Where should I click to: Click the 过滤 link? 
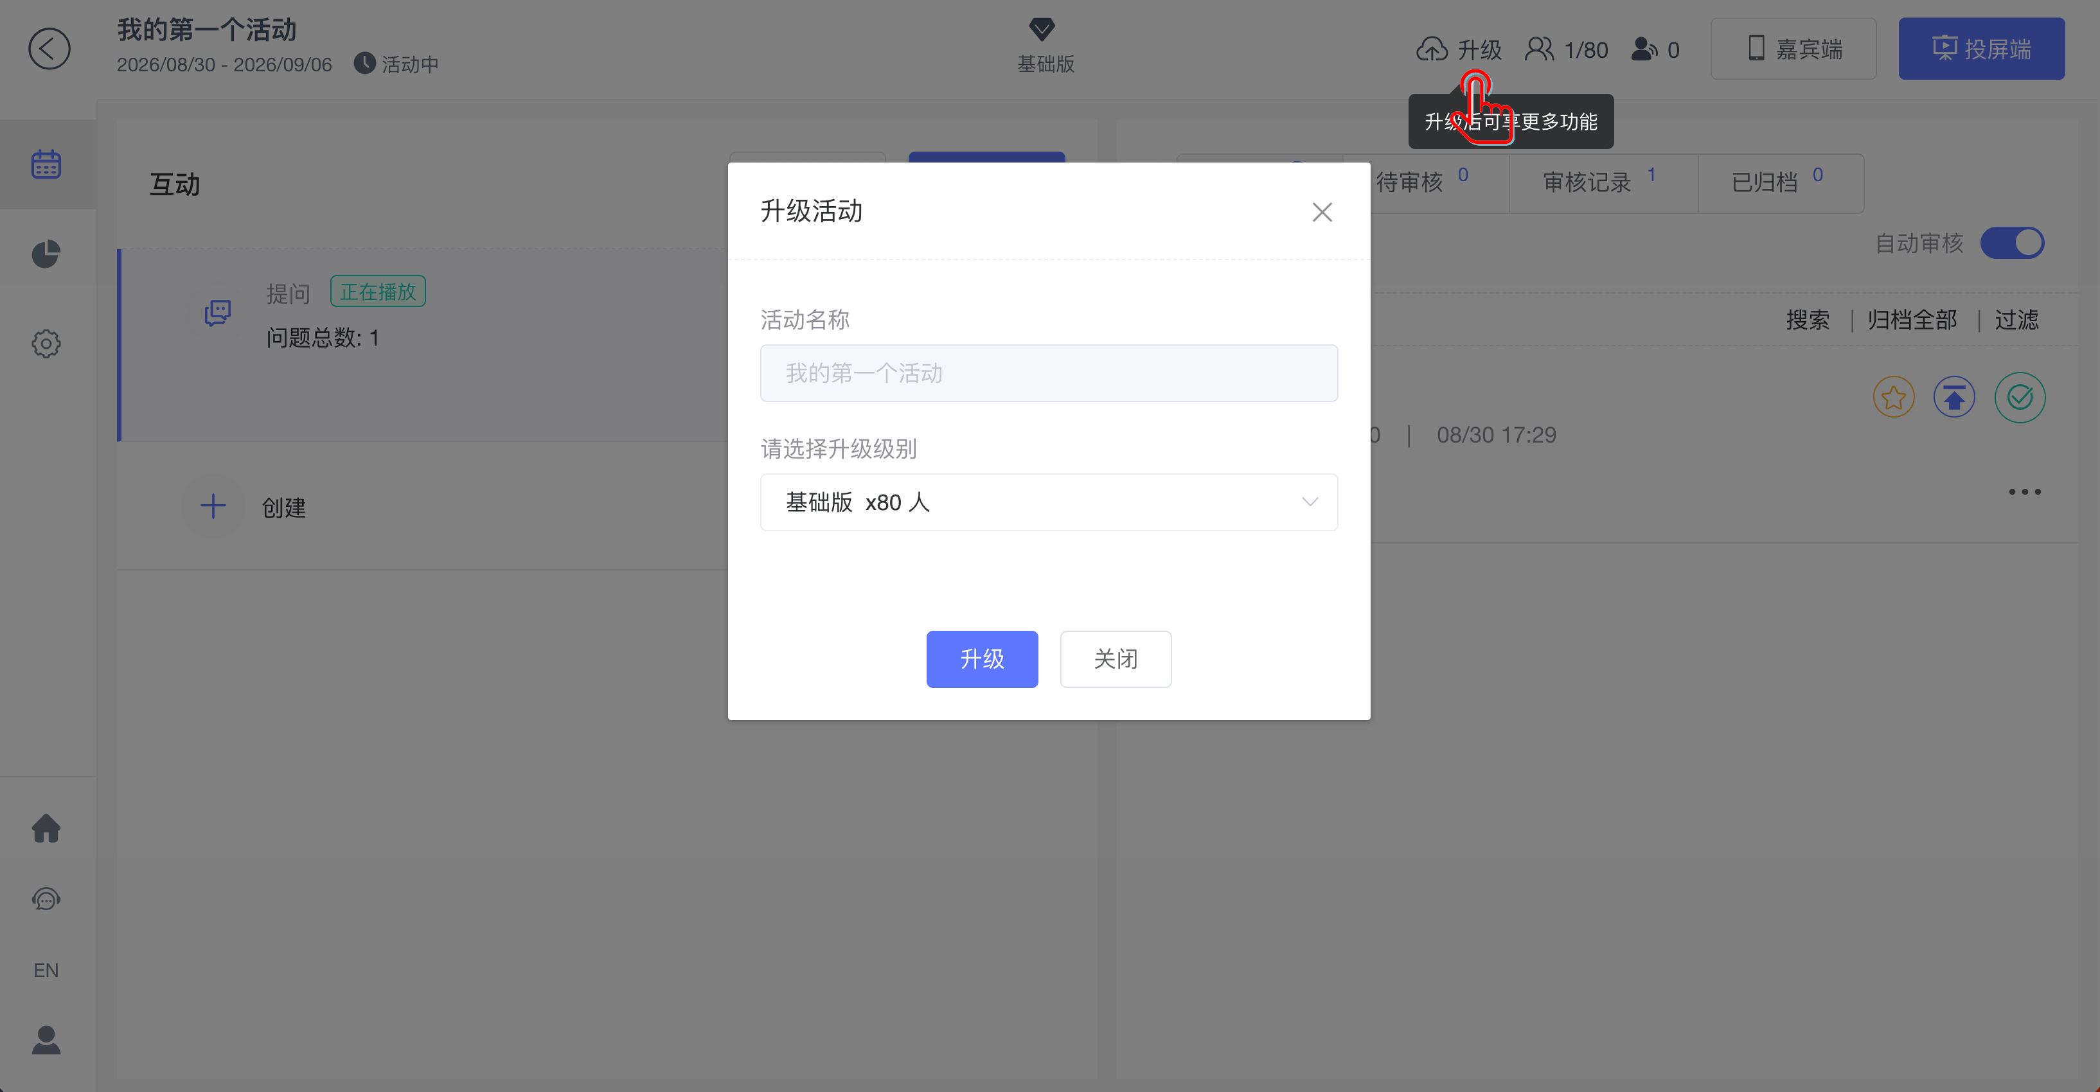[2017, 321]
